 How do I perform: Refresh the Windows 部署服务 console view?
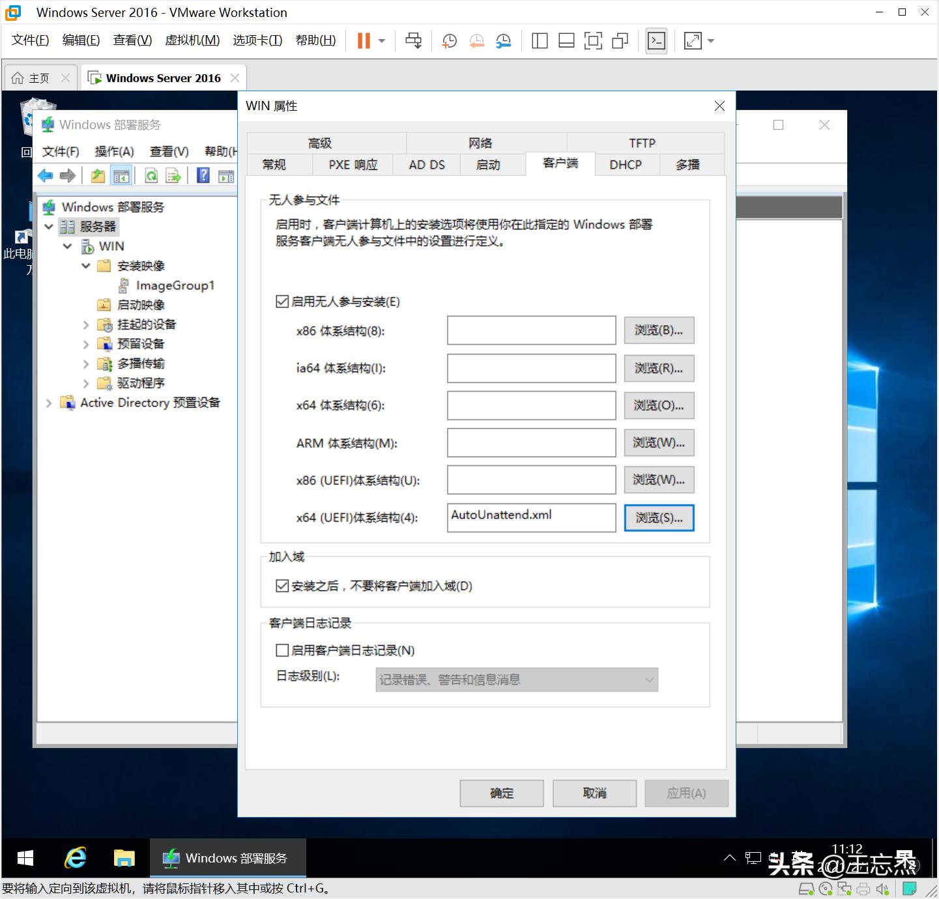(151, 175)
